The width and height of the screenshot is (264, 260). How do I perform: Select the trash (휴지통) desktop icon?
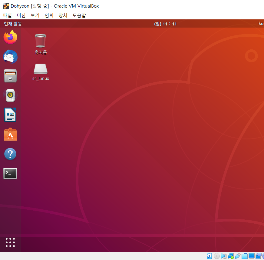pos(41,44)
